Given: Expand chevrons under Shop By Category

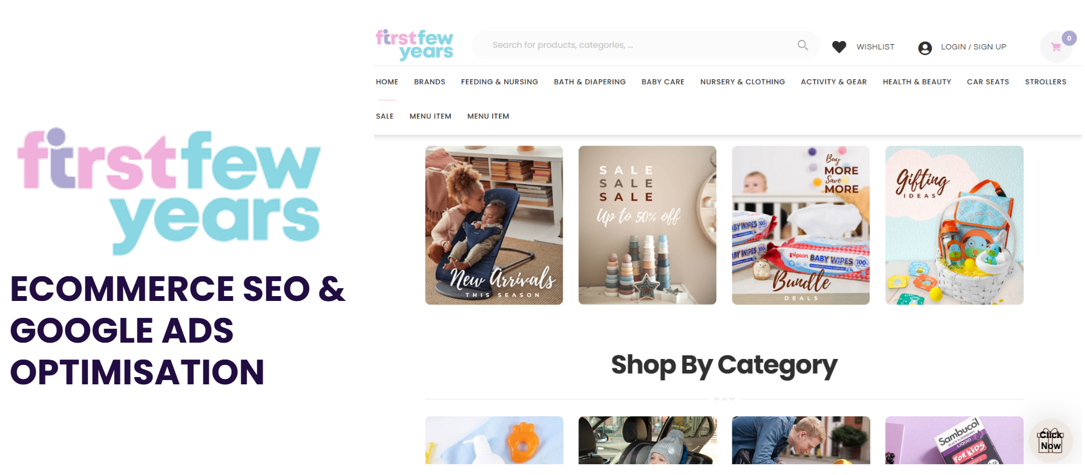Looking at the screenshot, I should [724, 399].
